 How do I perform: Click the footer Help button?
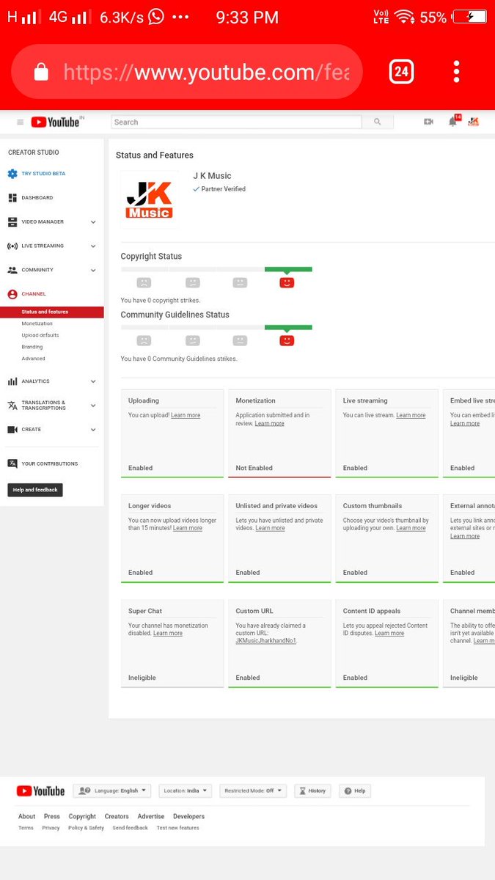[354, 791]
